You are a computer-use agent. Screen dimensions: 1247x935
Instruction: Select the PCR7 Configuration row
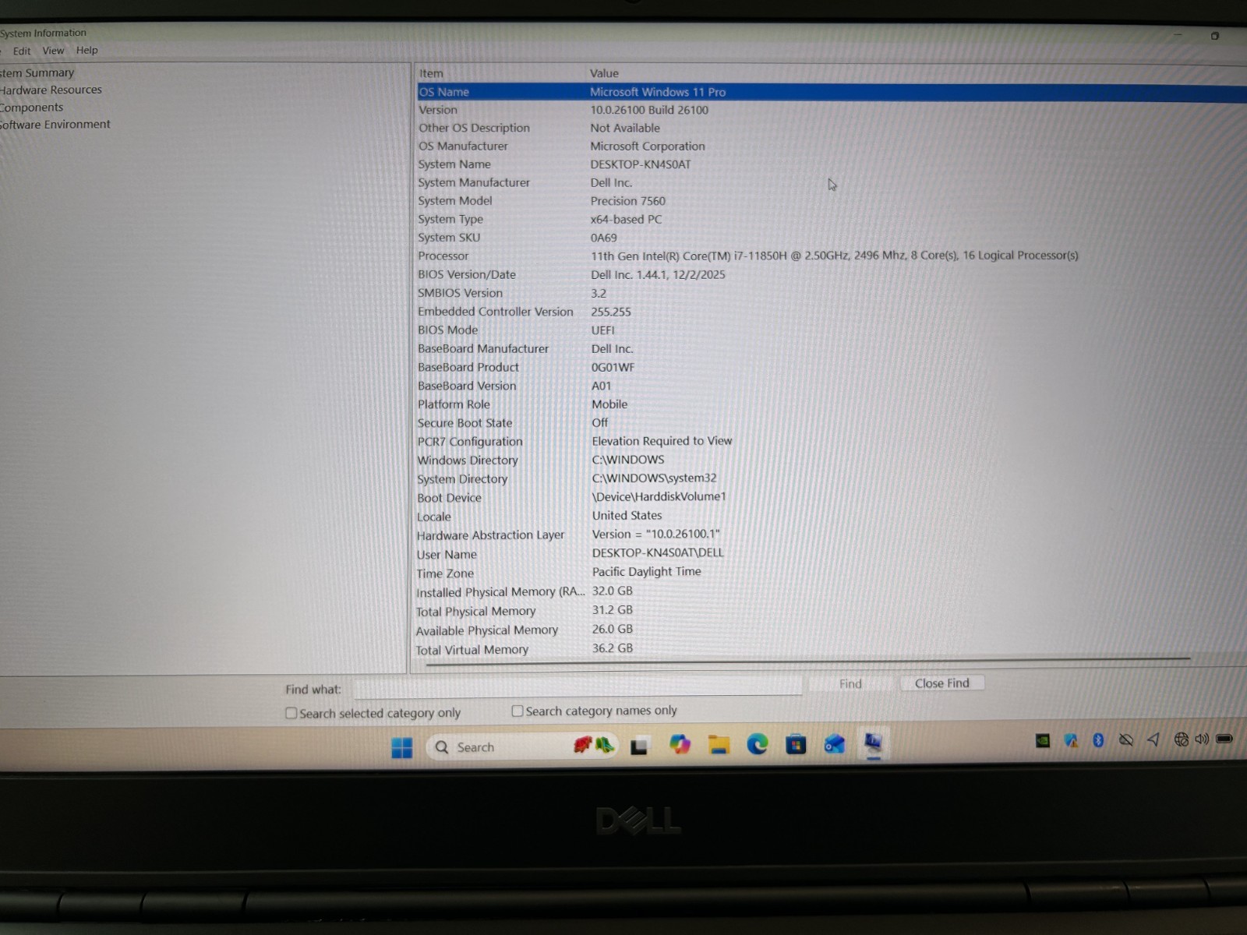831,441
